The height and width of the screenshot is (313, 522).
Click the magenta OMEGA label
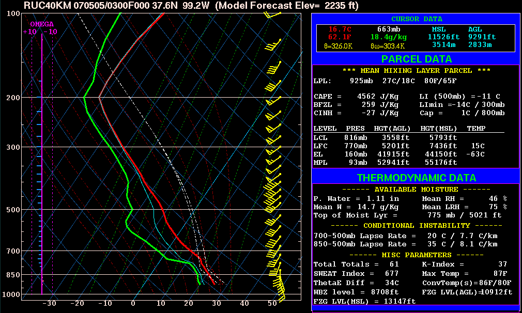click(x=41, y=24)
